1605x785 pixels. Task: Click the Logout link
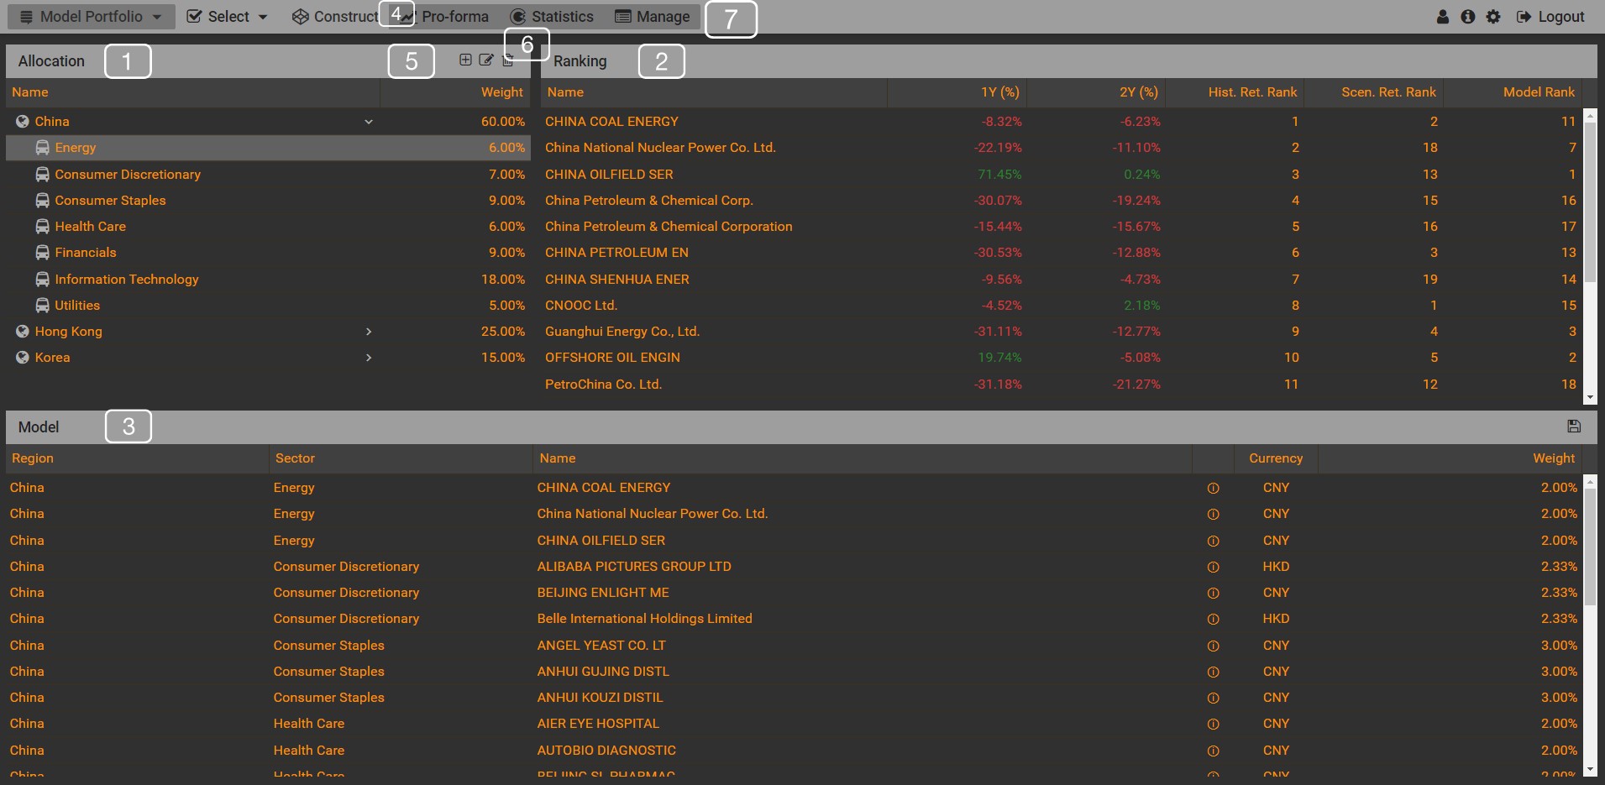pyautogui.click(x=1550, y=17)
